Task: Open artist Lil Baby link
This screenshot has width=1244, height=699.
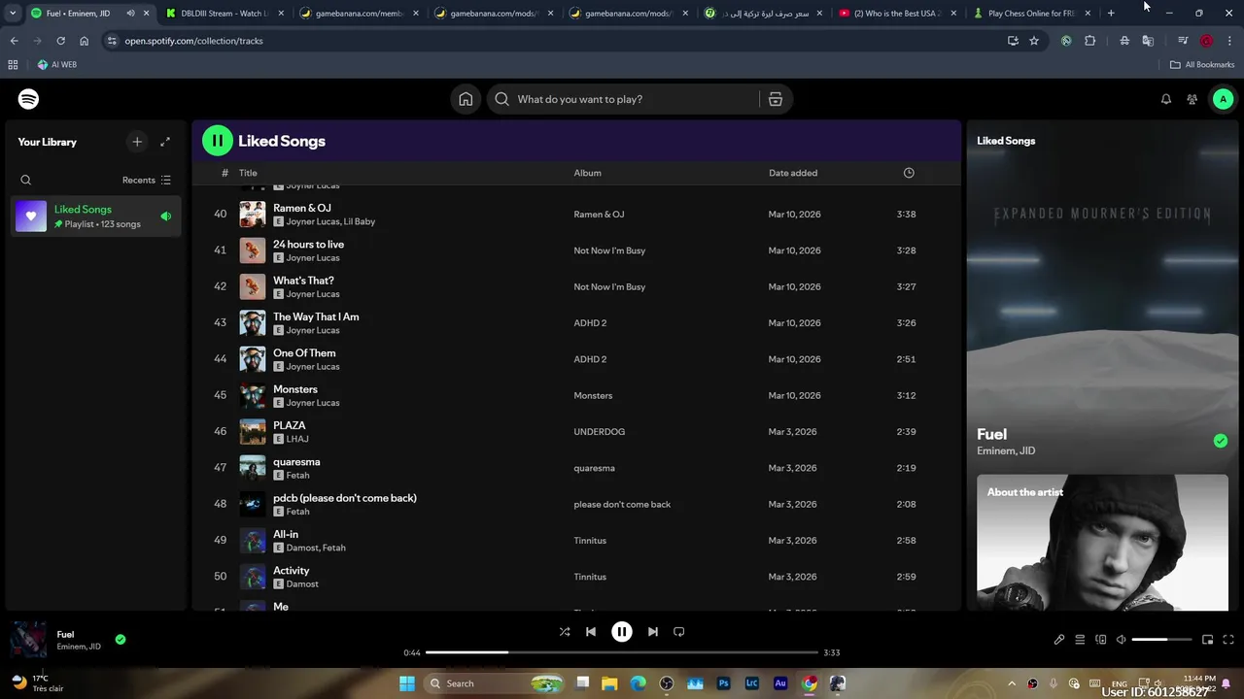Action: point(360,221)
